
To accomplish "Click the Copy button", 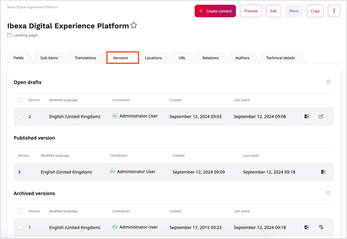I will [315, 11].
